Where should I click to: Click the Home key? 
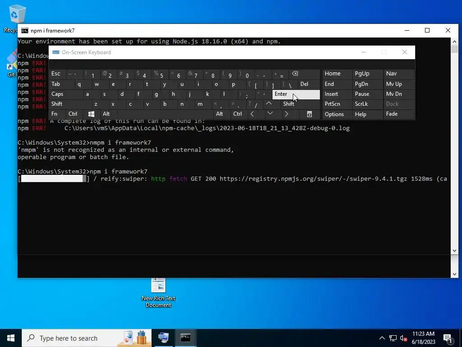tap(337, 74)
